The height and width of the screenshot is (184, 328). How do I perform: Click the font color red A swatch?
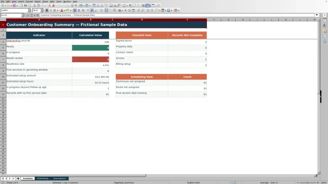click(62, 10)
